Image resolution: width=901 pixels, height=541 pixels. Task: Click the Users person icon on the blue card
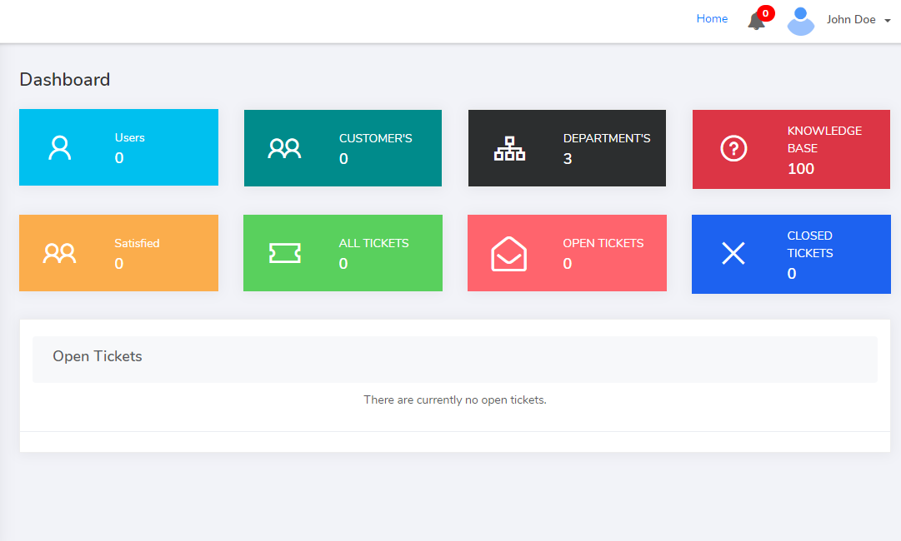click(59, 146)
